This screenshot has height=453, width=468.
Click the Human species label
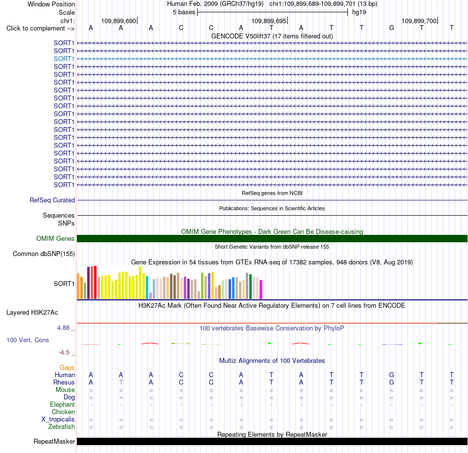(x=65, y=375)
